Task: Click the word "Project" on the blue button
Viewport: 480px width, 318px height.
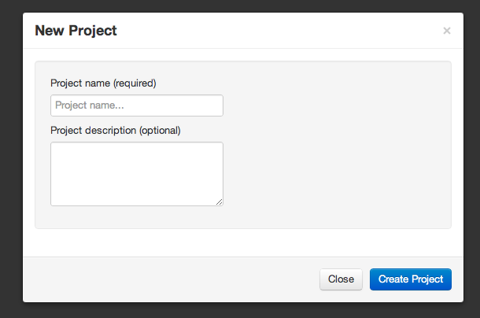Action: 427,279
